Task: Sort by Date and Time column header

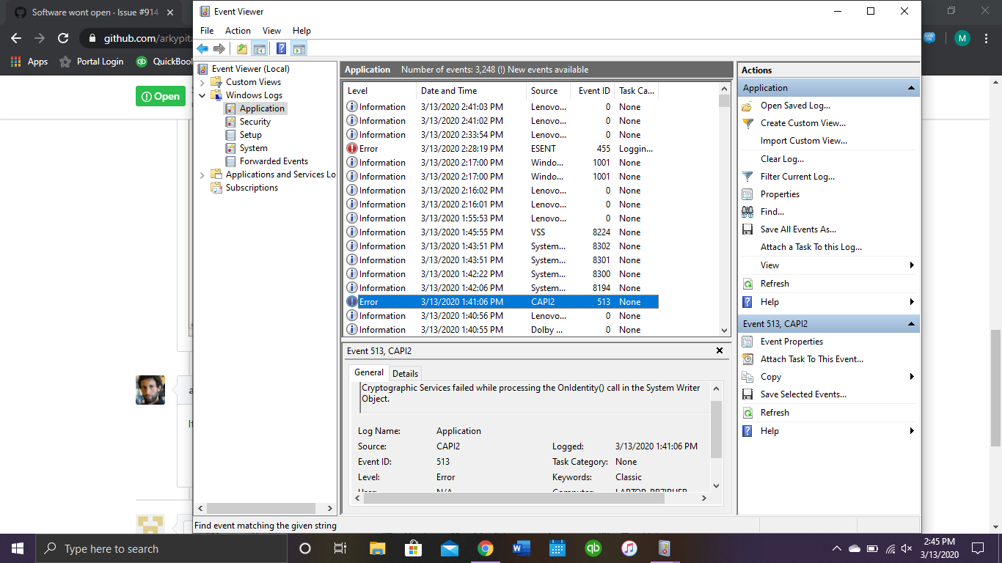Action: [x=471, y=91]
